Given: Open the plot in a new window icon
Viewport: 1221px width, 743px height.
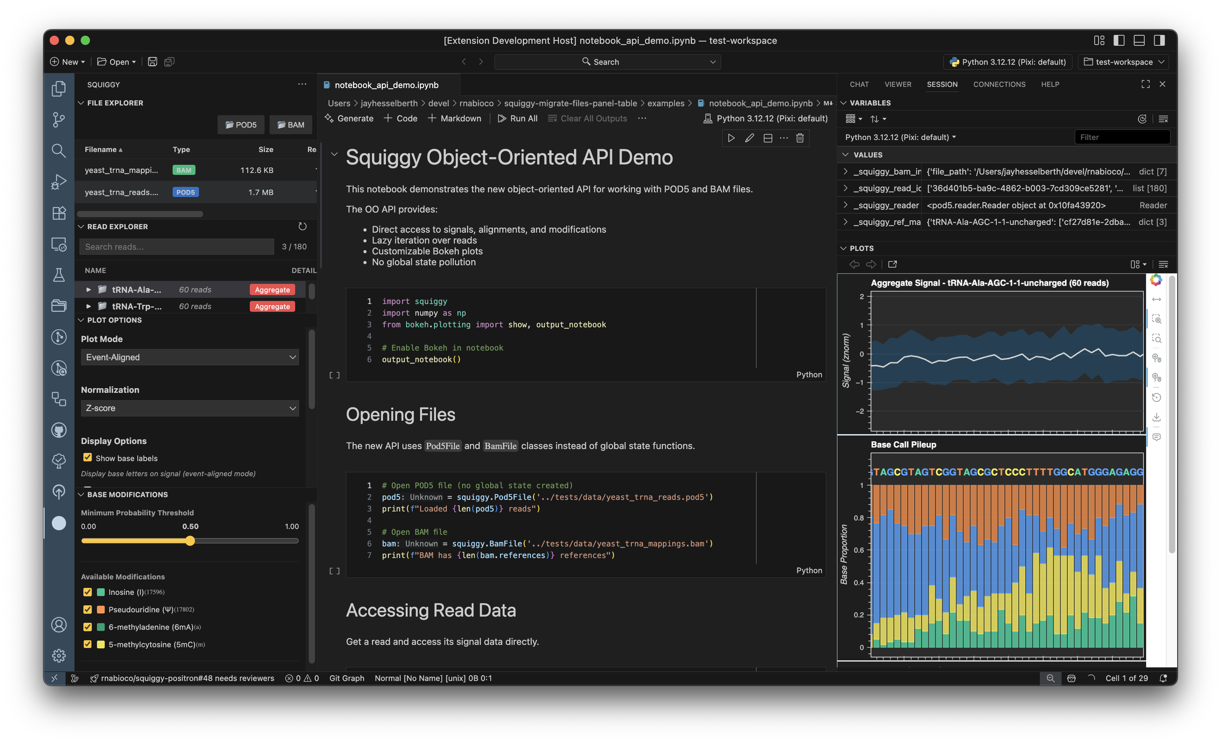Looking at the screenshot, I should point(892,264).
